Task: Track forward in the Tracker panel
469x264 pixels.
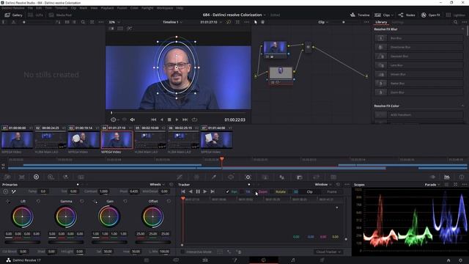Action: coord(205,191)
